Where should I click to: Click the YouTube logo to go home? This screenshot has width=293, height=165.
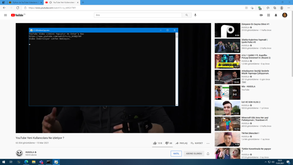coord(18,15)
